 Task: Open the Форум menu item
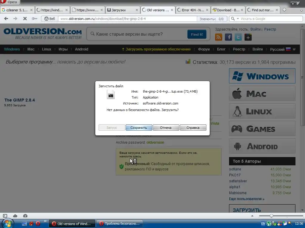click(204, 49)
